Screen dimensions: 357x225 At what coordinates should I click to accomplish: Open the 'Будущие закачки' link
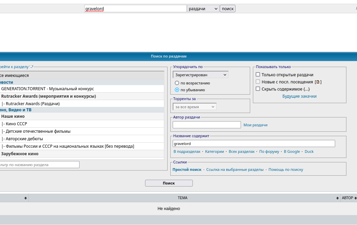click(x=299, y=96)
